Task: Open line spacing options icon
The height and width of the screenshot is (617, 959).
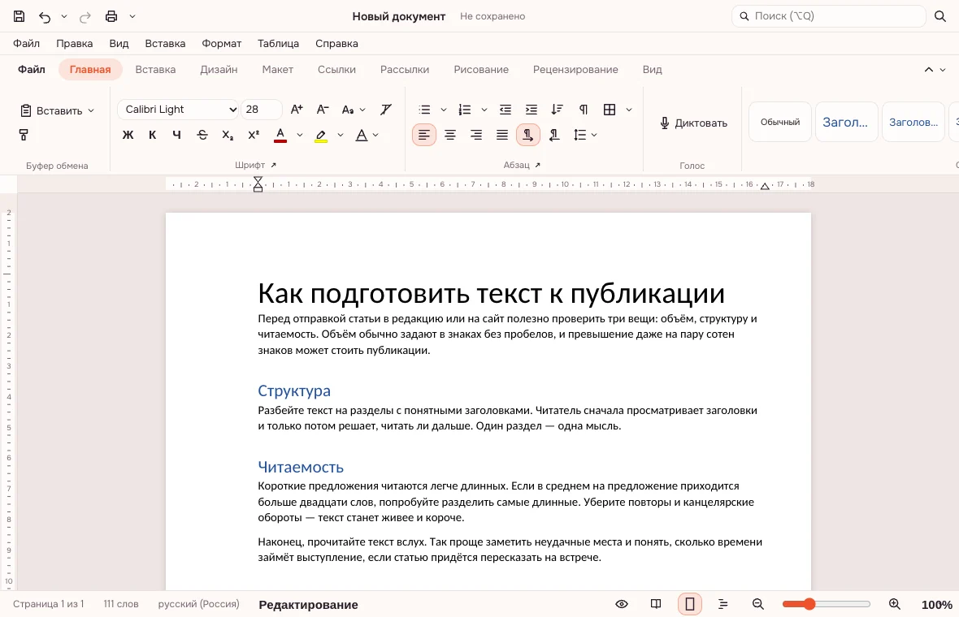Action: (579, 135)
